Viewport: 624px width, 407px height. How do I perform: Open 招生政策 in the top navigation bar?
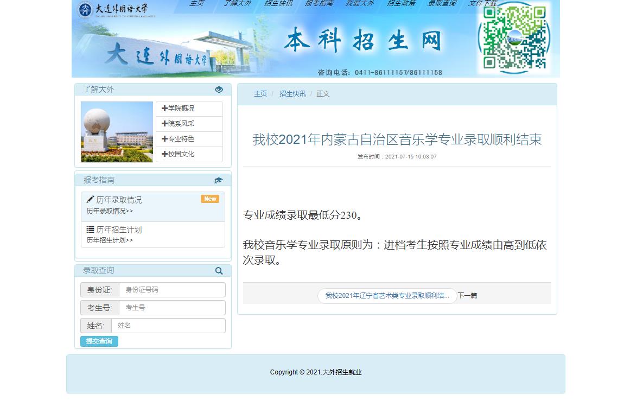(x=401, y=4)
